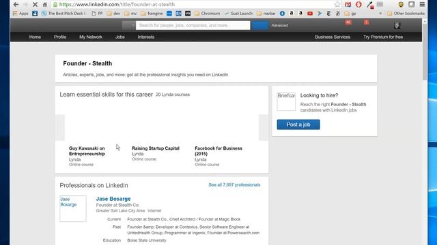Click the Post a job button
Image resolution: width=437 pixels, height=245 pixels.
click(298, 125)
